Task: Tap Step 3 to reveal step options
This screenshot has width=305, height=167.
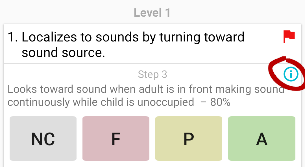Action: coord(152,74)
